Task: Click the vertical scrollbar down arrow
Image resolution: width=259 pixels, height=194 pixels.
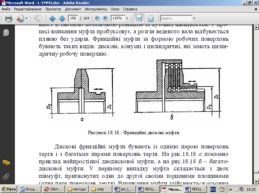Action: (256, 181)
